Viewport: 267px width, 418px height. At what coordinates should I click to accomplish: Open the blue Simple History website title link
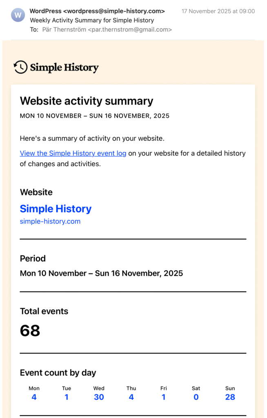coord(56,209)
